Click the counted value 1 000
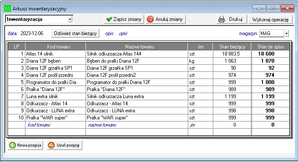 (x=268, y=82)
